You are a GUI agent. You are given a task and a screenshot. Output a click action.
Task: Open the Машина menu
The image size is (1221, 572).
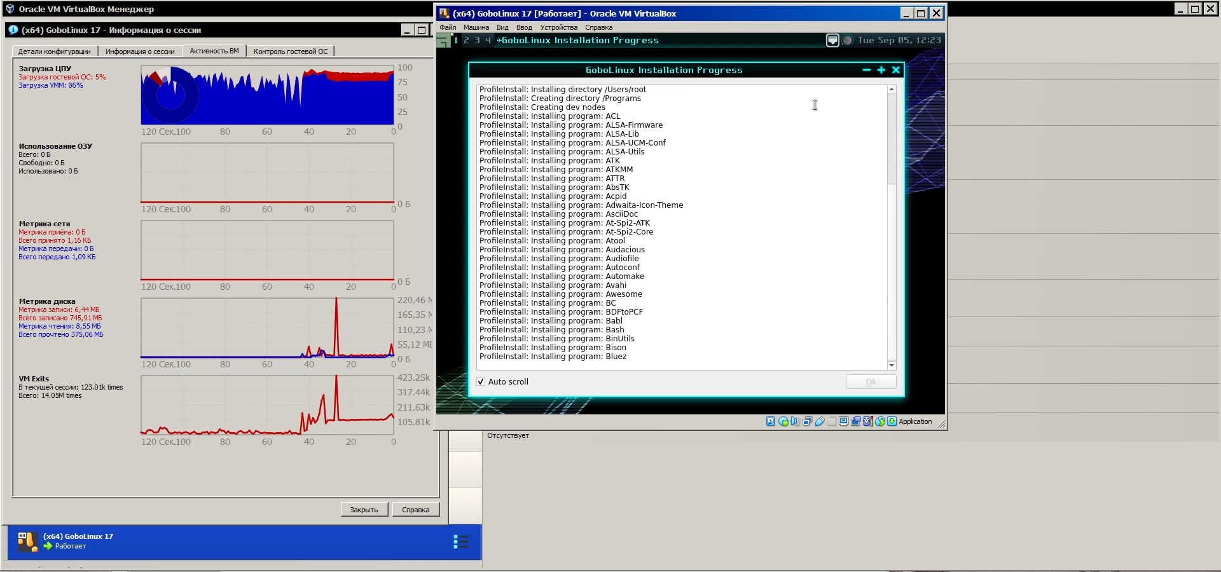476,27
